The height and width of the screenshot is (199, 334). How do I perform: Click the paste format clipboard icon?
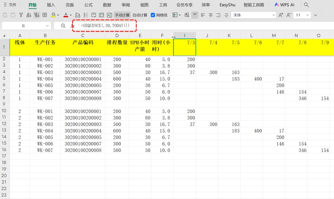[13, 15]
